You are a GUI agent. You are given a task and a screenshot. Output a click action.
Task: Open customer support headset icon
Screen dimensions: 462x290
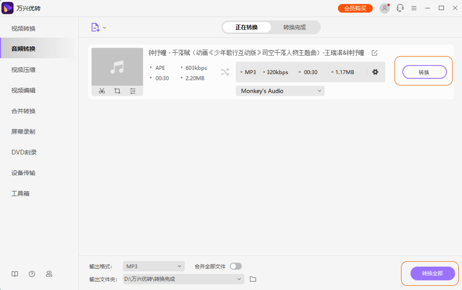click(x=400, y=8)
